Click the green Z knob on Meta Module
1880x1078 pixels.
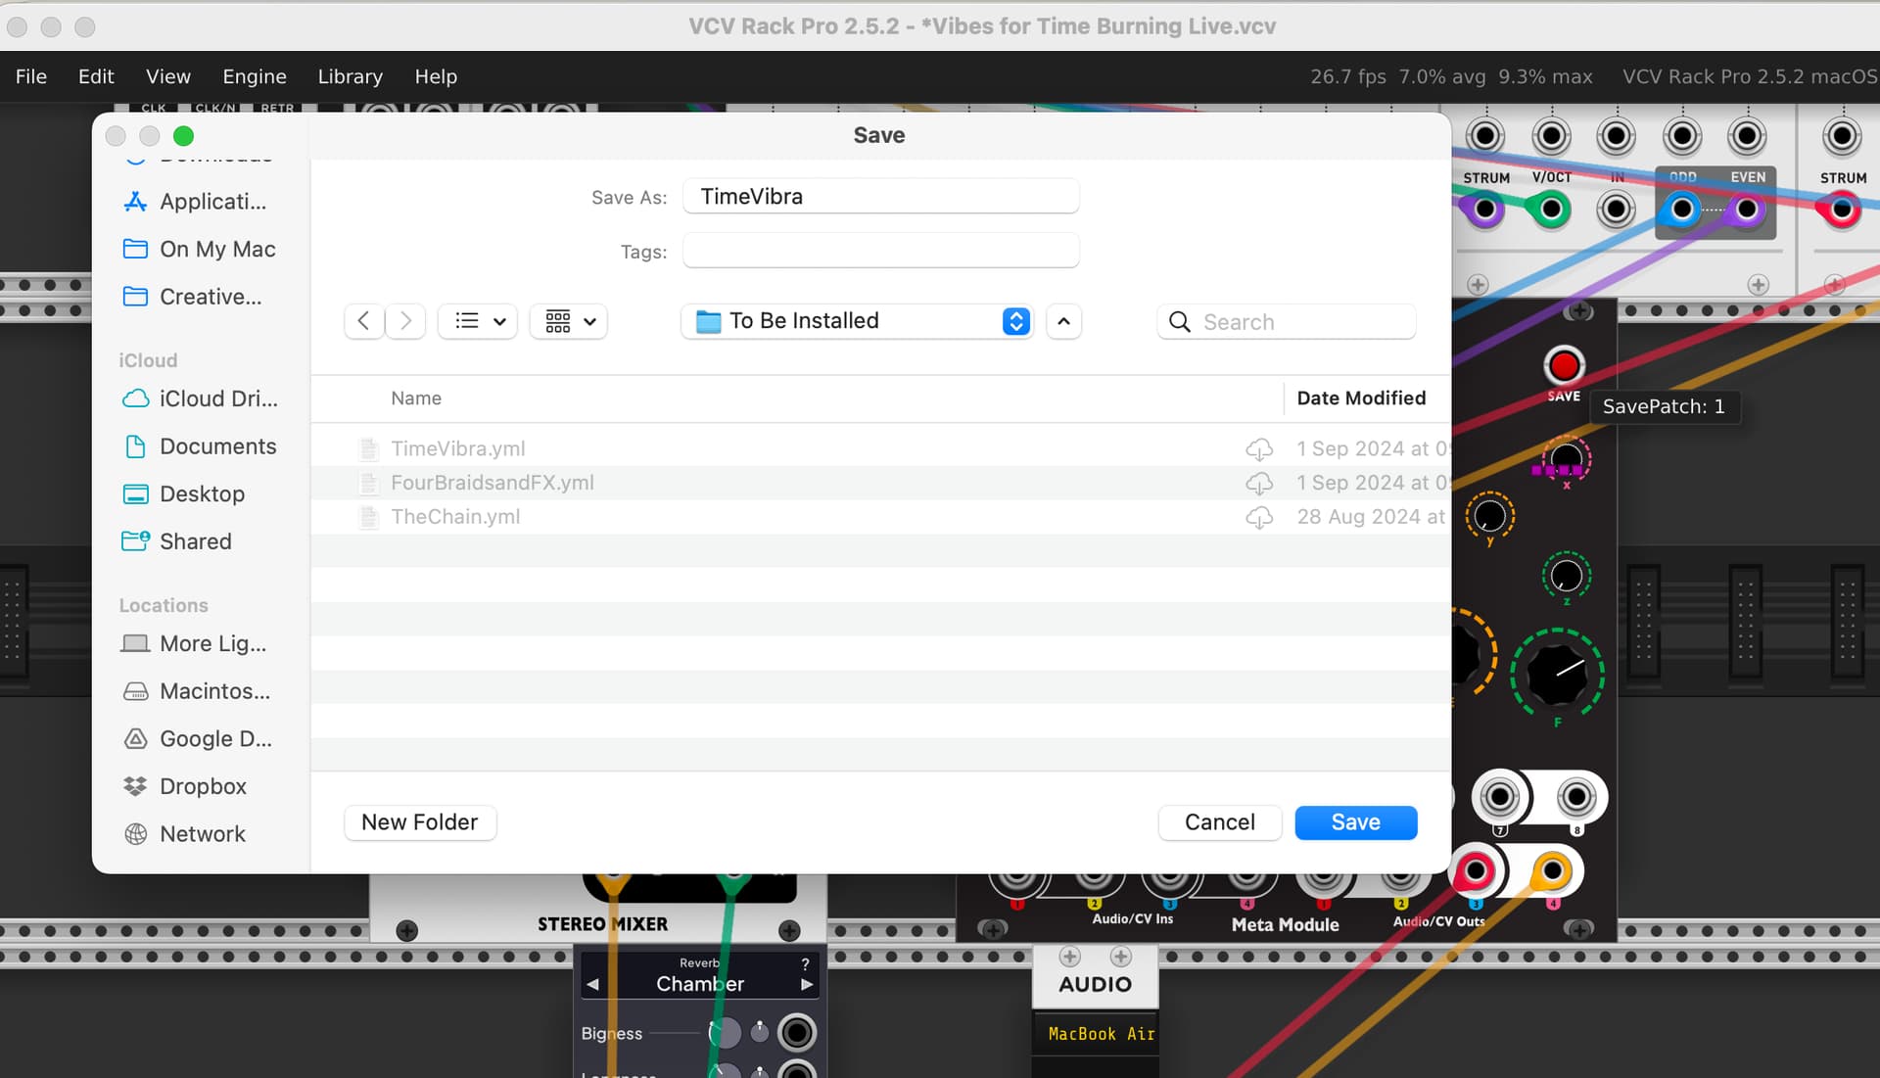click(x=1567, y=576)
